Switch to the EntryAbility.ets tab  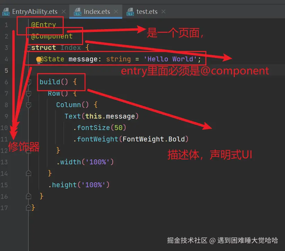point(35,11)
